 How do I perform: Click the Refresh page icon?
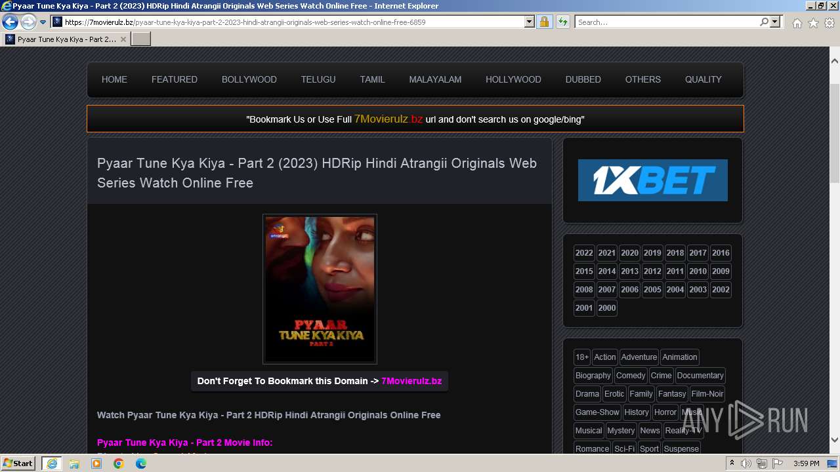click(x=563, y=22)
